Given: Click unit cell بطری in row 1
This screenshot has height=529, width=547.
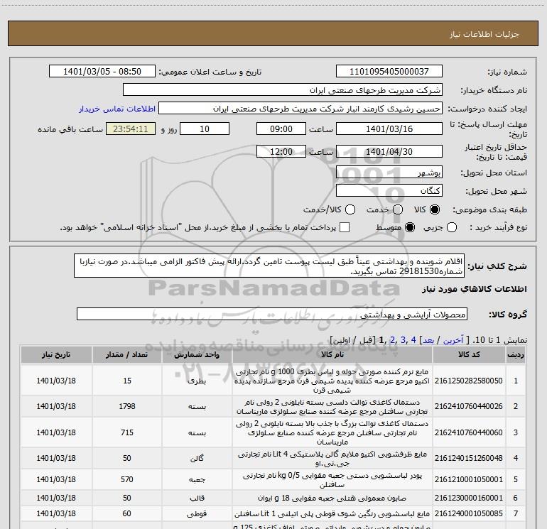Looking at the screenshot, I should 197,381.
